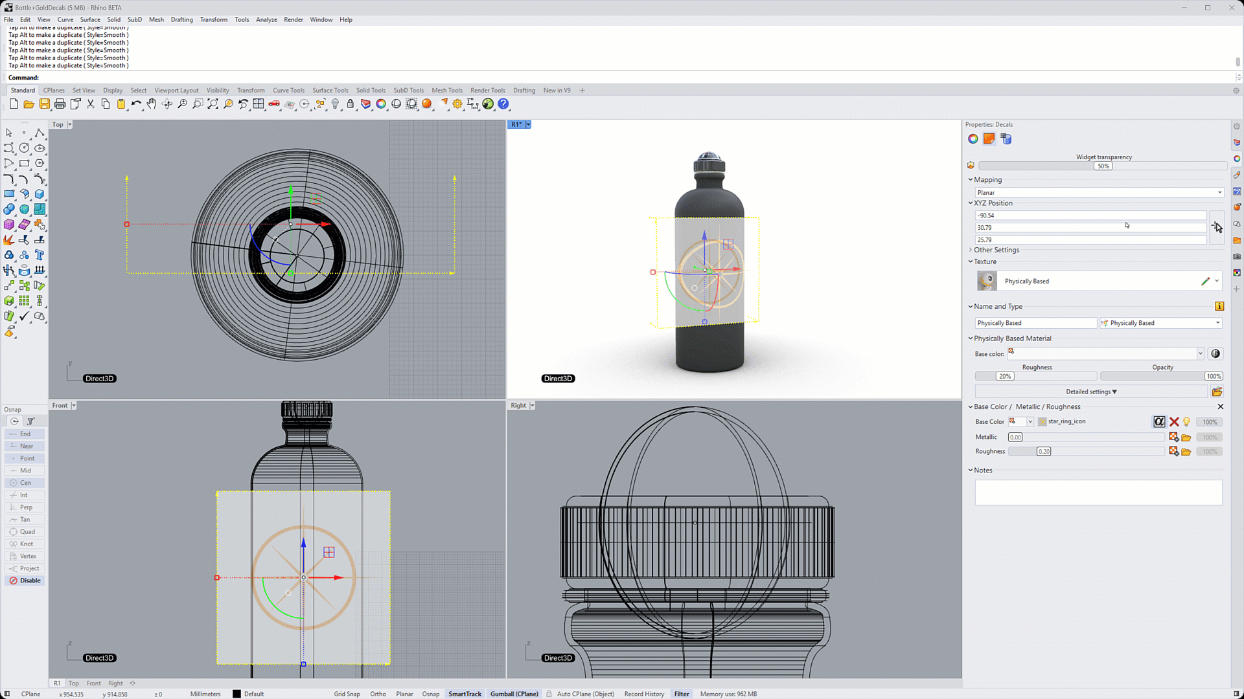The image size is (1244, 699).
Task: Open the Base color dropdown arrow
Action: coord(1200,354)
